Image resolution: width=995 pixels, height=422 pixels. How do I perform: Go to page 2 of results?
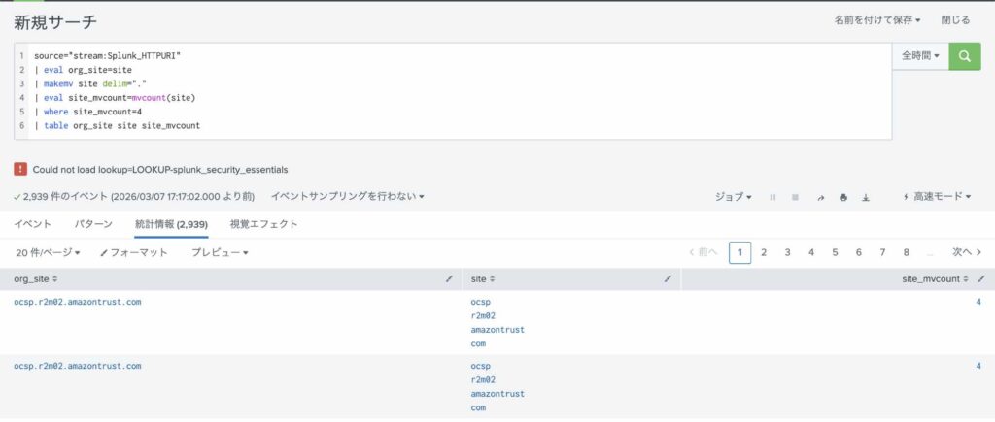pos(764,252)
